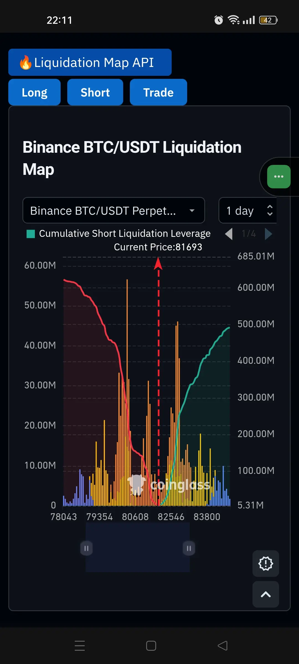Tap the cellular signal bars icon

click(x=249, y=20)
